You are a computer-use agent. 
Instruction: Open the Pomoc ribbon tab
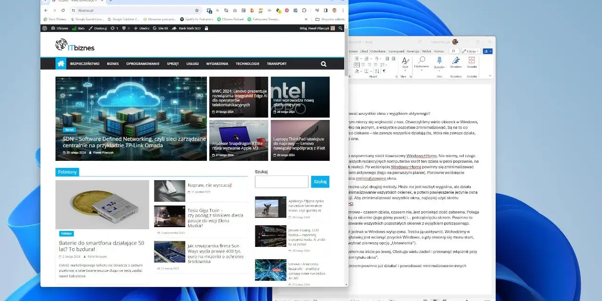coord(439,51)
